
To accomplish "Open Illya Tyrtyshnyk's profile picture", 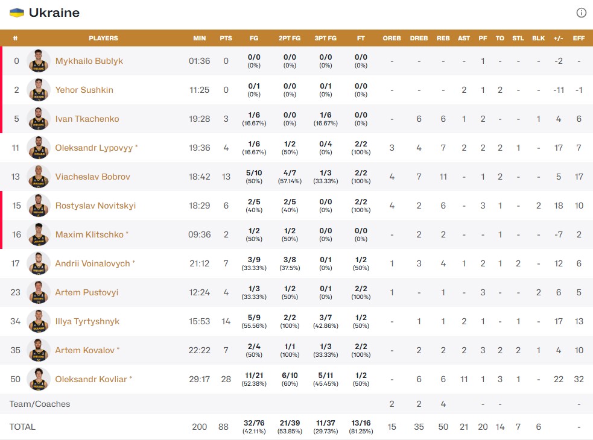I will click(39, 321).
